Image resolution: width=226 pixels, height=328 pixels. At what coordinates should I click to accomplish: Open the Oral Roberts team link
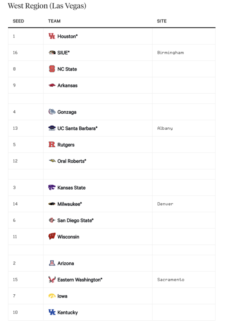click(72, 161)
